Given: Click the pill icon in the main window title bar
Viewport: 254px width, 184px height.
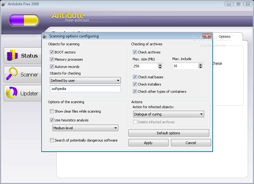Looking at the screenshot, I should click(4, 4).
